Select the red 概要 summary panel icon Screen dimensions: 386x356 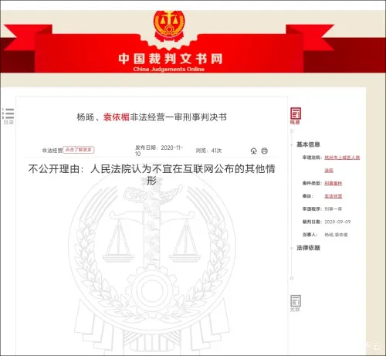pyautogui.click(x=296, y=116)
